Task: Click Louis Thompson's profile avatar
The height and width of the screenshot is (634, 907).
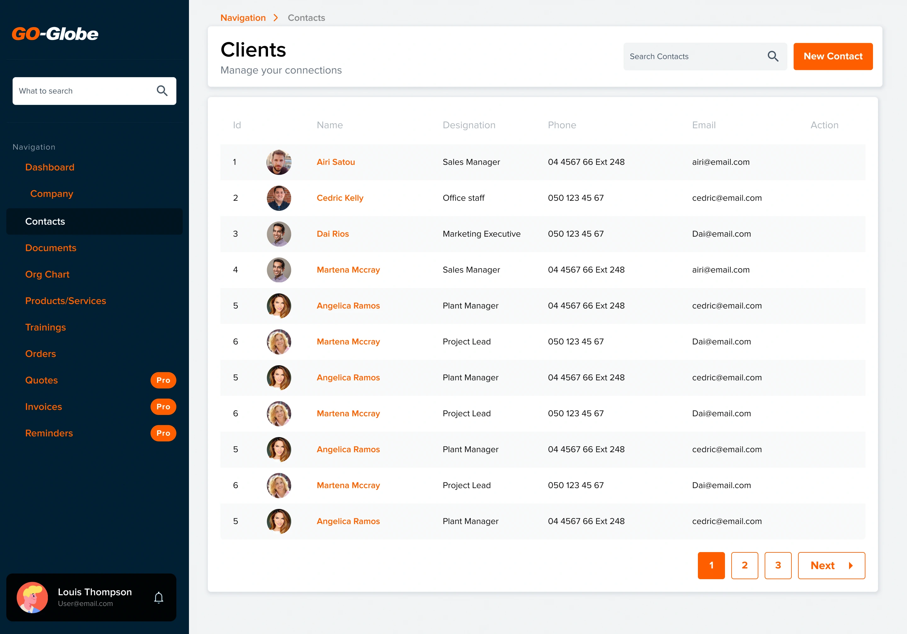Action: [x=32, y=597]
